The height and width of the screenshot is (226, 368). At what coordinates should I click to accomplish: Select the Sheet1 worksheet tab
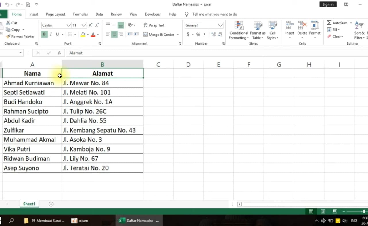[x=29, y=204]
